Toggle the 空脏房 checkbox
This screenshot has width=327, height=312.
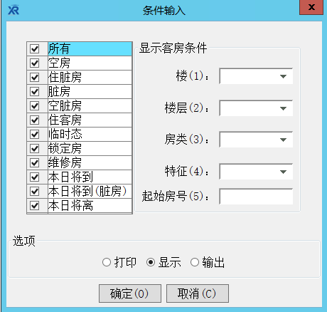[x=35, y=106]
